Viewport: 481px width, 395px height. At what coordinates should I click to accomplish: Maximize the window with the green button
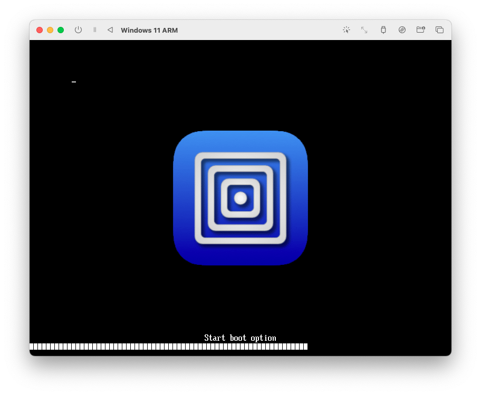pyautogui.click(x=61, y=30)
